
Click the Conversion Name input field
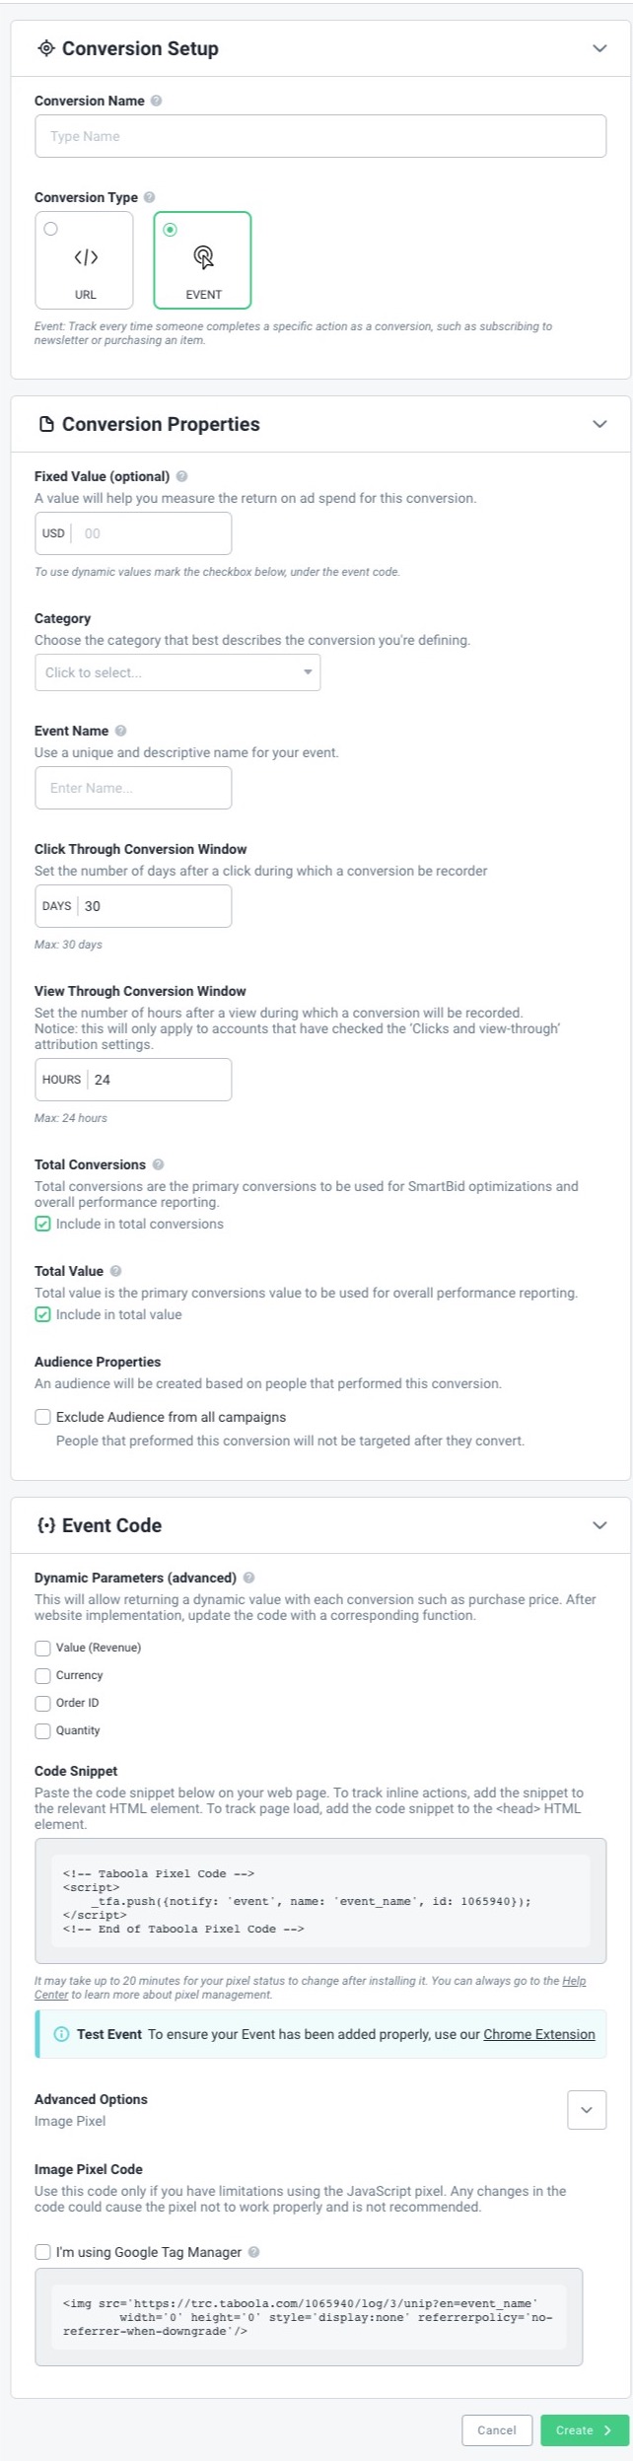(x=320, y=136)
